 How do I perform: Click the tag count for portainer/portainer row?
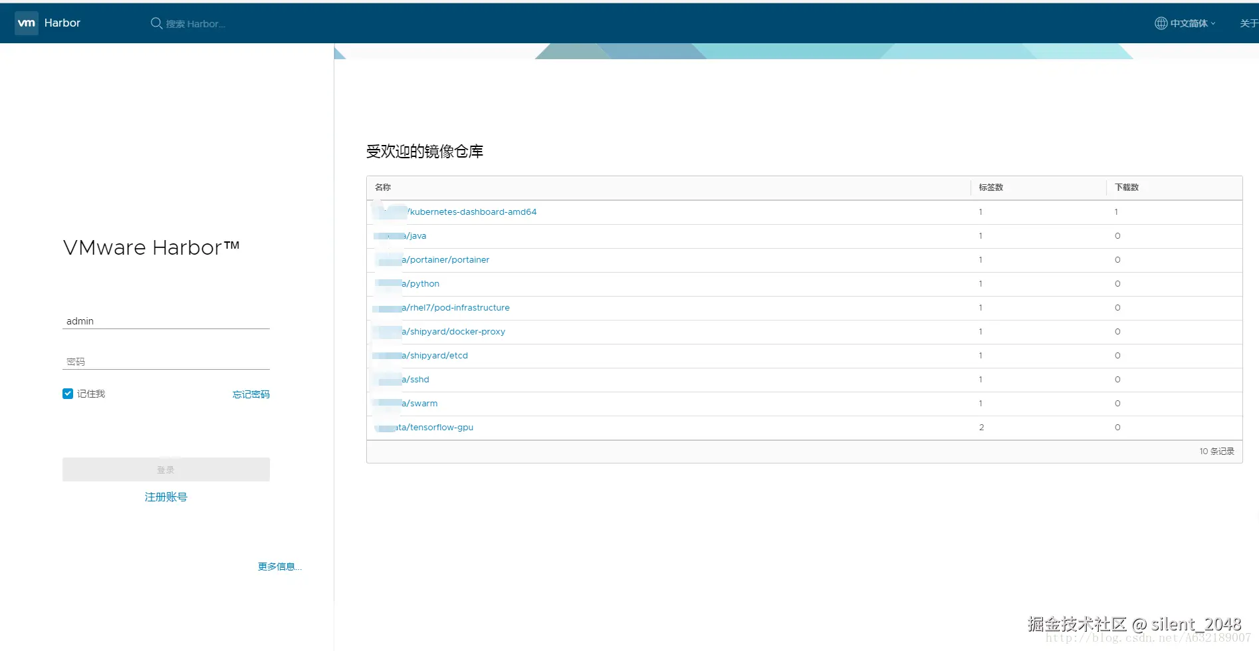coord(980,260)
